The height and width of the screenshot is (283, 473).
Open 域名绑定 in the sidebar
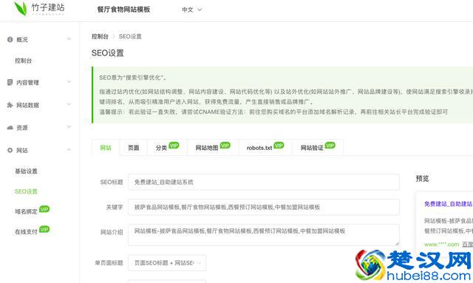coord(27,211)
